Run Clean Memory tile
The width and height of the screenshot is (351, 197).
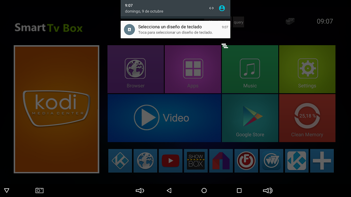coord(307,118)
